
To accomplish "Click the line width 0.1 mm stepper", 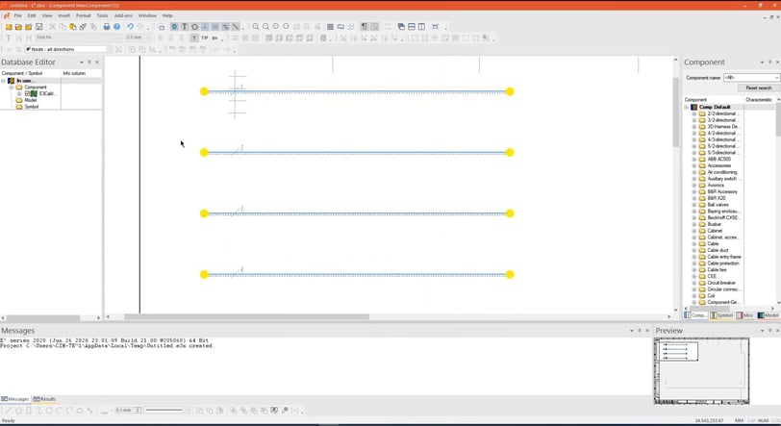I will pyautogui.click(x=138, y=411).
